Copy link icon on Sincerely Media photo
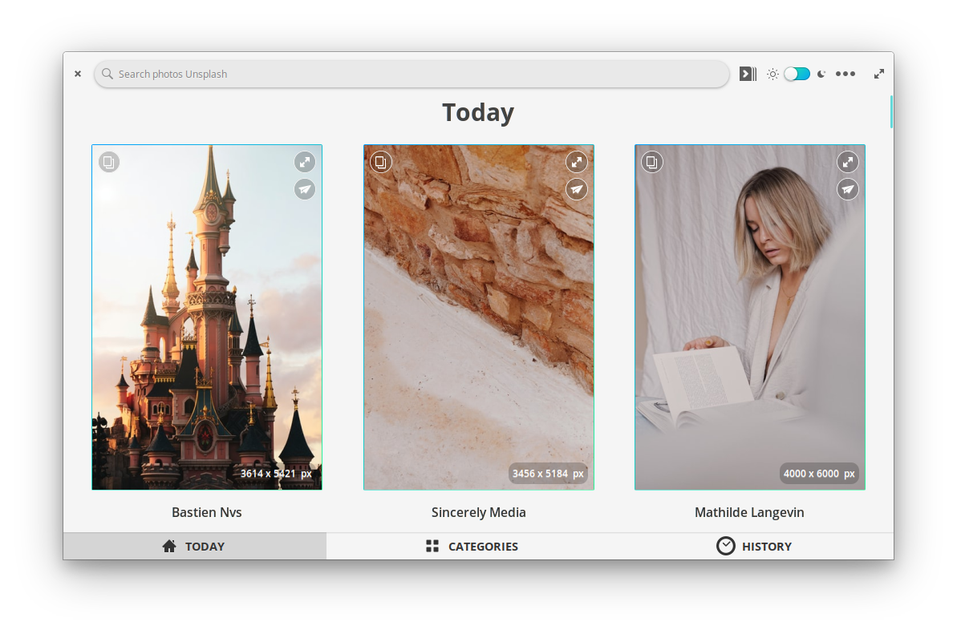 point(380,162)
